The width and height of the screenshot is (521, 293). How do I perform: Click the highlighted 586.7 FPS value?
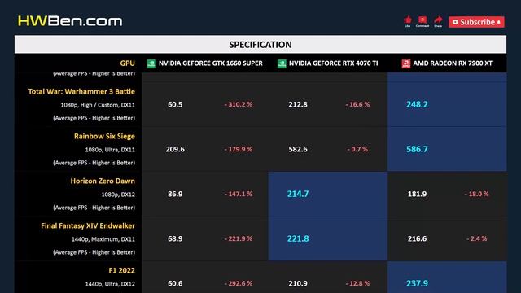pos(417,149)
